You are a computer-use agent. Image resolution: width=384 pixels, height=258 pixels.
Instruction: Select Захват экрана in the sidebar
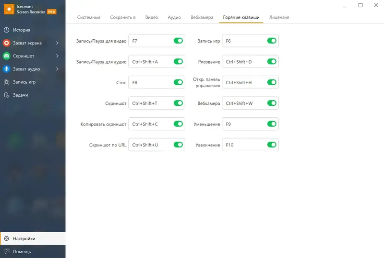[33, 43]
